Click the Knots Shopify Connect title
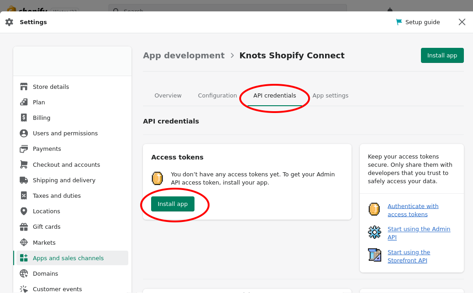The height and width of the screenshot is (293, 473). (x=292, y=56)
